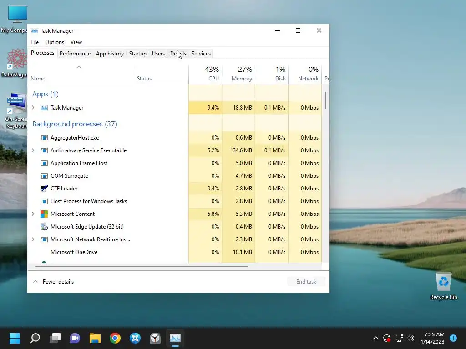Collapse view with Fewer details
The image size is (466, 349).
(x=53, y=282)
